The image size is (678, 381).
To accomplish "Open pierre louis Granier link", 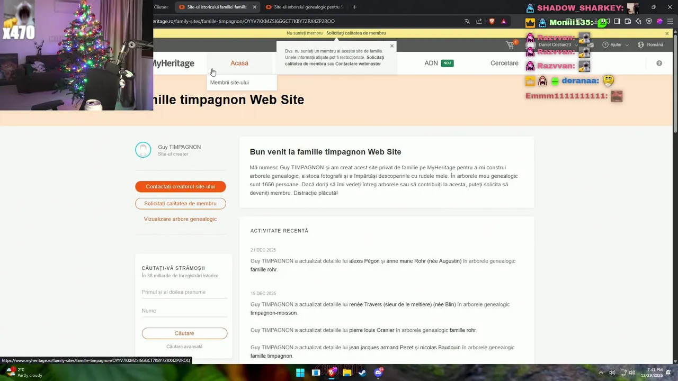I will coord(372,330).
